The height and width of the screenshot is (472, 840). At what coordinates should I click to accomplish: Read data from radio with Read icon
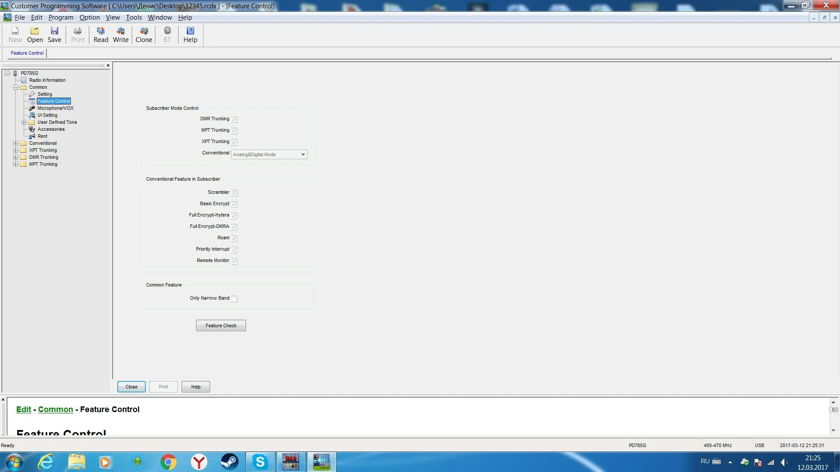(101, 35)
